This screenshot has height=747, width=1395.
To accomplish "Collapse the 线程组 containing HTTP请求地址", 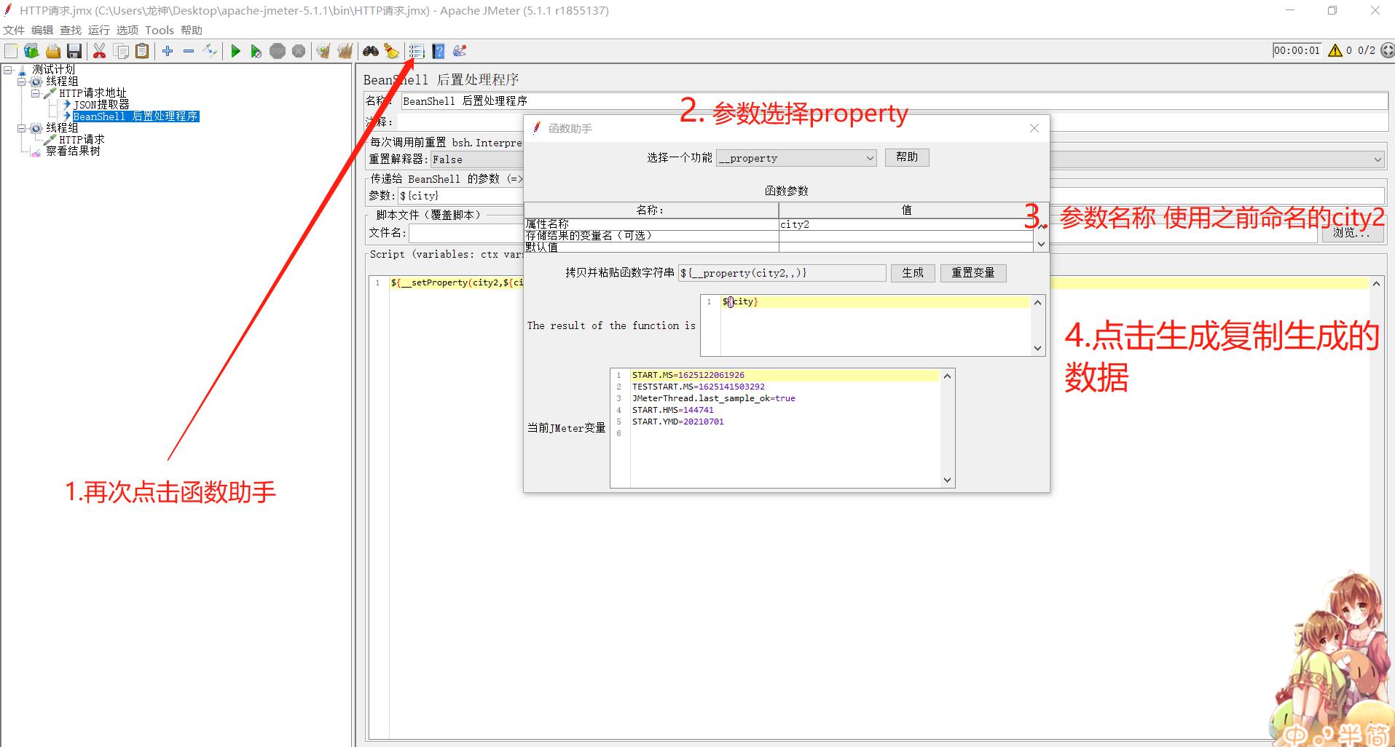I will click(x=22, y=82).
